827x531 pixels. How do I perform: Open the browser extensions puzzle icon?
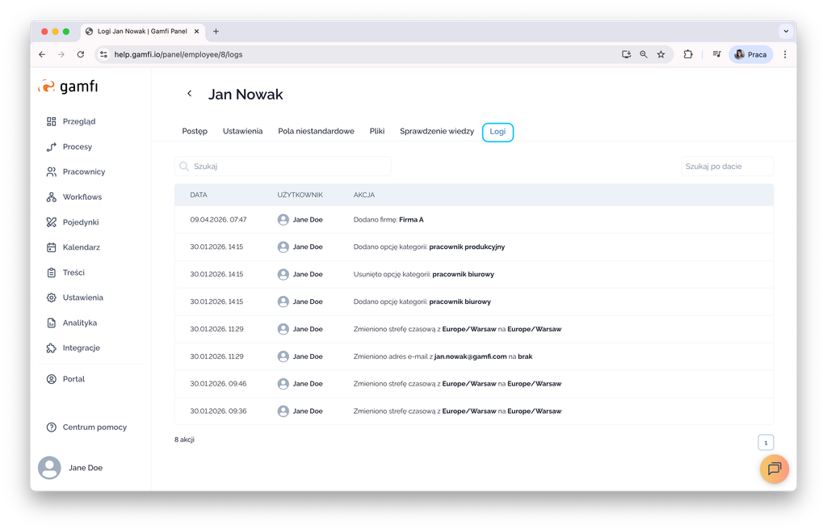[688, 54]
